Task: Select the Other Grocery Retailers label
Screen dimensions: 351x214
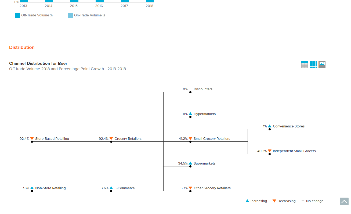Action: [212, 188]
